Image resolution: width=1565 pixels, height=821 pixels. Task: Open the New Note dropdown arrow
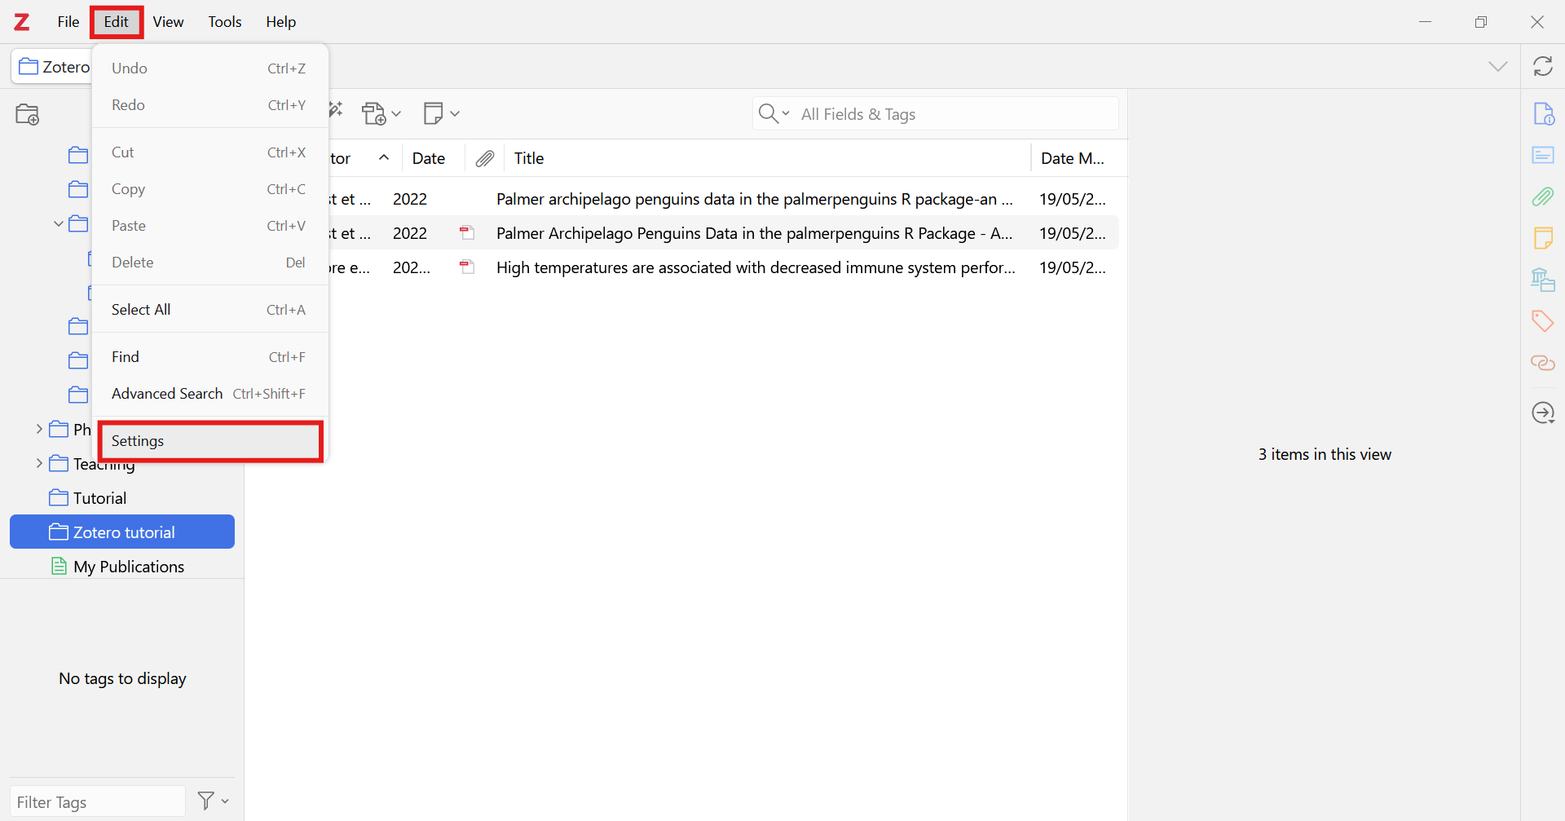[455, 113]
